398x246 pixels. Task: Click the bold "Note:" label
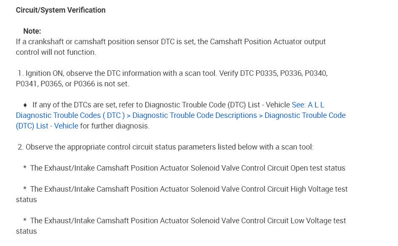click(32, 31)
